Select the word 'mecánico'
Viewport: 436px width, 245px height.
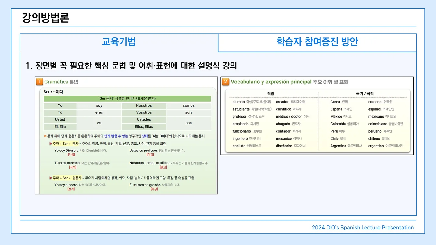[x=284, y=138]
